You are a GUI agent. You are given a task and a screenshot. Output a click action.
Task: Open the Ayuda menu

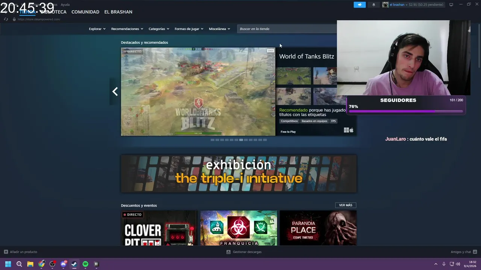tap(65, 4)
